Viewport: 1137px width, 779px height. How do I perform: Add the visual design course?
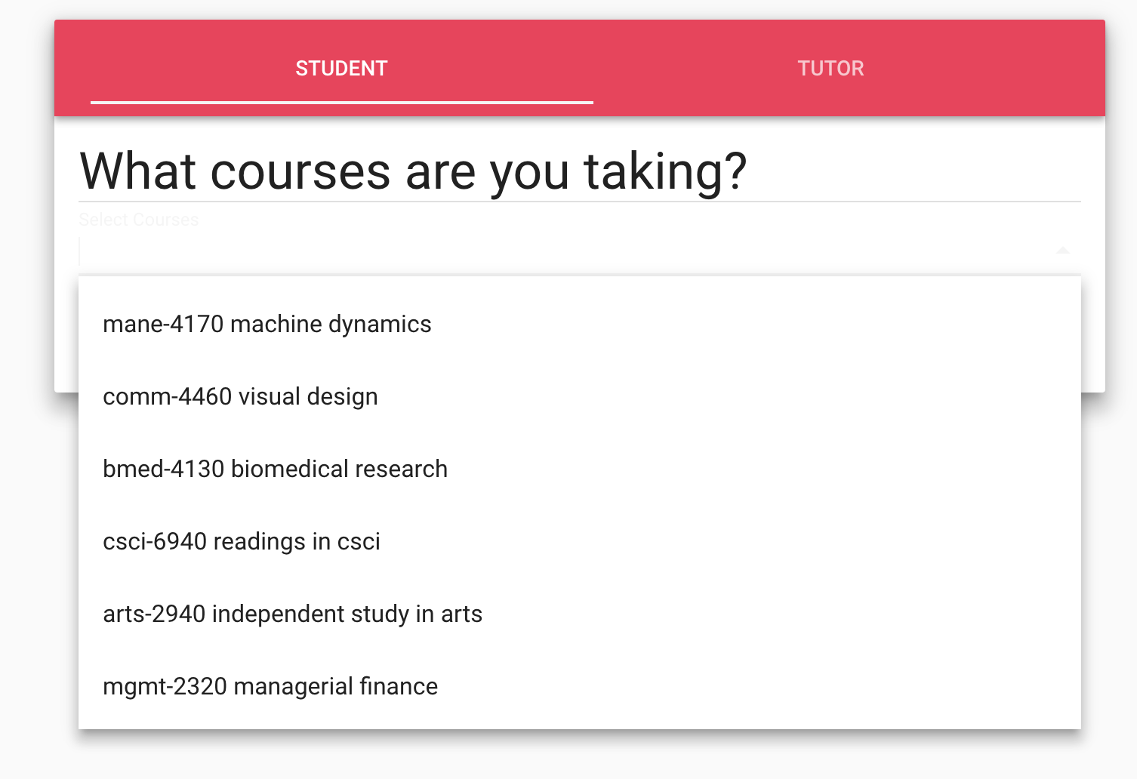click(x=240, y=396)
